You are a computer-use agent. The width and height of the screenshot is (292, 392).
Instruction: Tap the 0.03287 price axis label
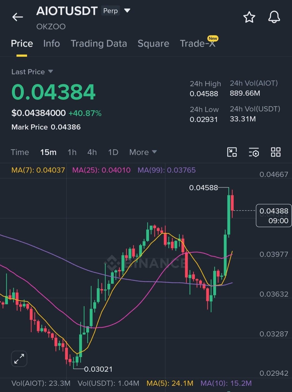274,334
